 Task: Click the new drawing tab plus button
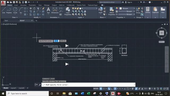click(x=36, y=21)
